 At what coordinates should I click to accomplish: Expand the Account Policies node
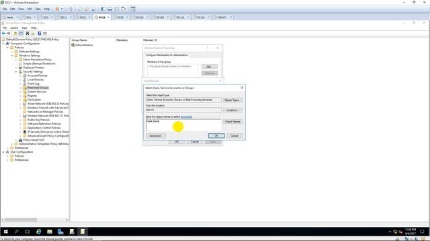pyautogui.click(x=20, y=76)
